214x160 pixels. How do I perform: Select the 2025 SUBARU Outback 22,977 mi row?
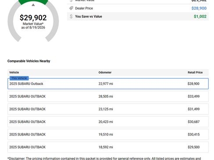pos(108,84)
